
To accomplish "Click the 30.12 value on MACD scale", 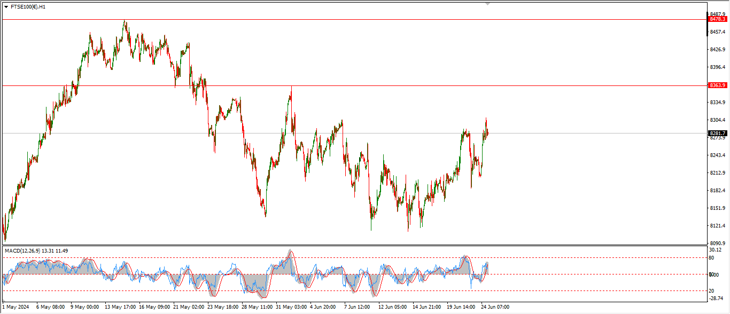I will pos(716,250).
